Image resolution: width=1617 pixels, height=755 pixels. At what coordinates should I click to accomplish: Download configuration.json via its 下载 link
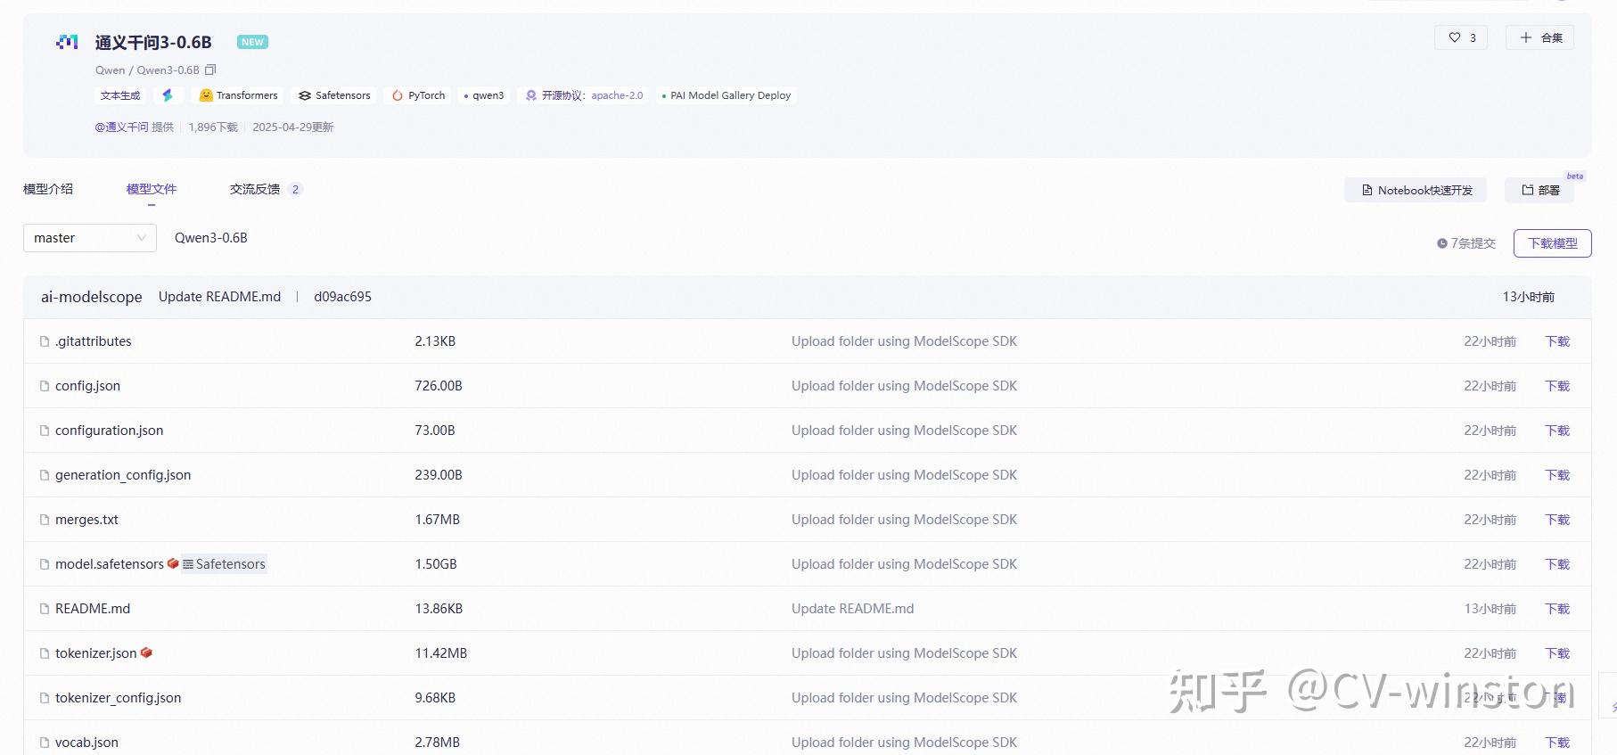pyautogui.click(x=1557, y=431)
